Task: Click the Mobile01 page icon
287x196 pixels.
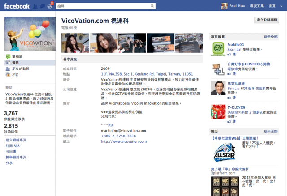Action: click(218, 49)
